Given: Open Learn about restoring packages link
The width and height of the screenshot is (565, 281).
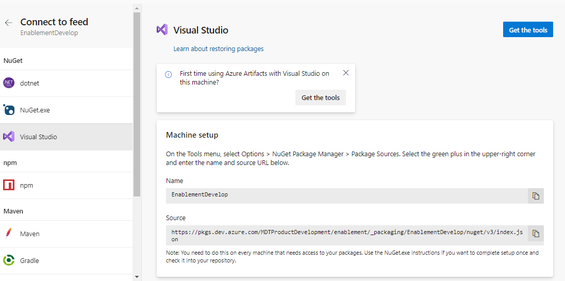Looking at the screenshot, I should (219, 49).
